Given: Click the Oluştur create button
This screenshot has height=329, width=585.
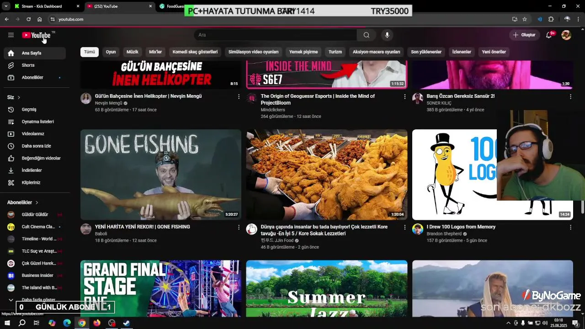Looking at the screenshot, I should 524,35.
